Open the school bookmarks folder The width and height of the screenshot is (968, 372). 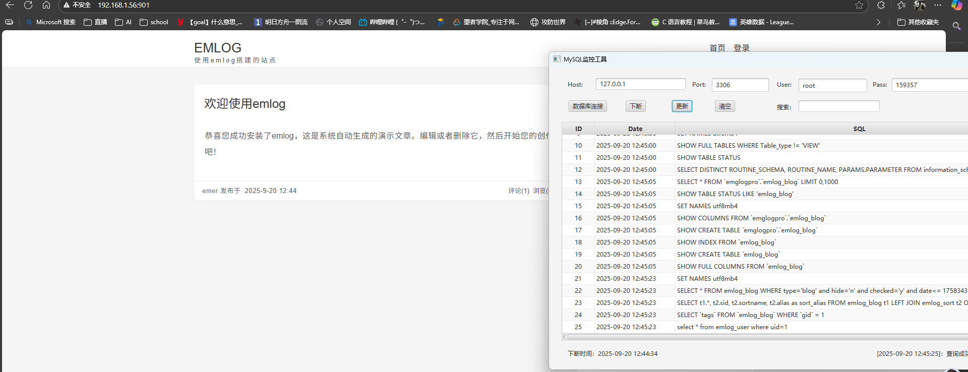pyautogui.click(x=154, y=22)
